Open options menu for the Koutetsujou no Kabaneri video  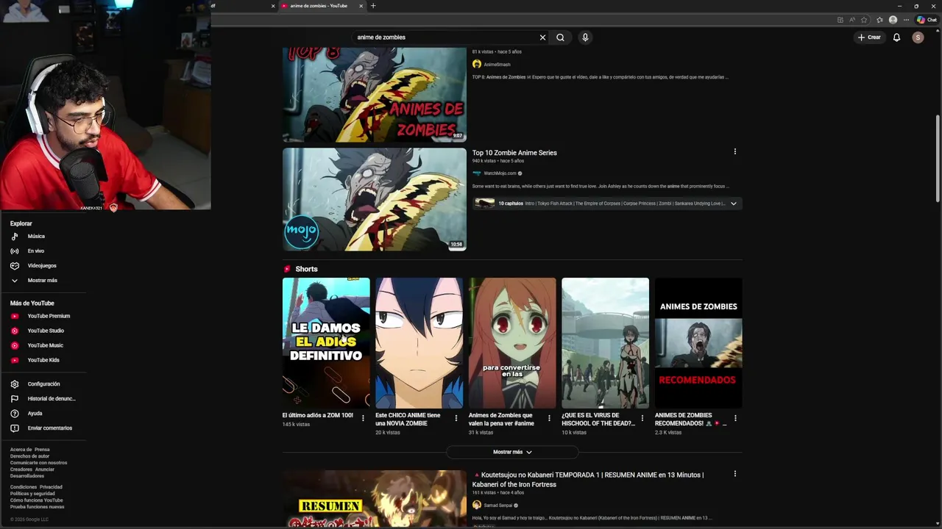tap(734, 475)
